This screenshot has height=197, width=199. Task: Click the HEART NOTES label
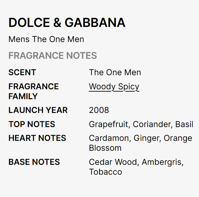pyautogui.click(x=37, y=138)
